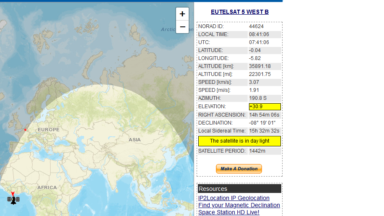Select the altitude in km value
This screenshot has height=216, width=384.
coord(260,66)
